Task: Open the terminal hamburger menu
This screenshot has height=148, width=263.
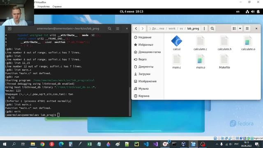Action: click(x=118, y=28)
